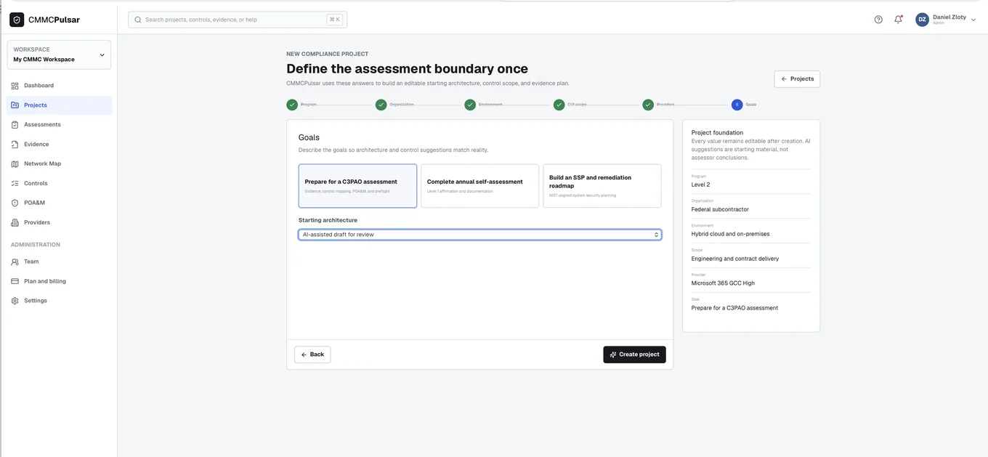Click the Program step checkmark circle

pyautogui.click(x=292, y=105)
